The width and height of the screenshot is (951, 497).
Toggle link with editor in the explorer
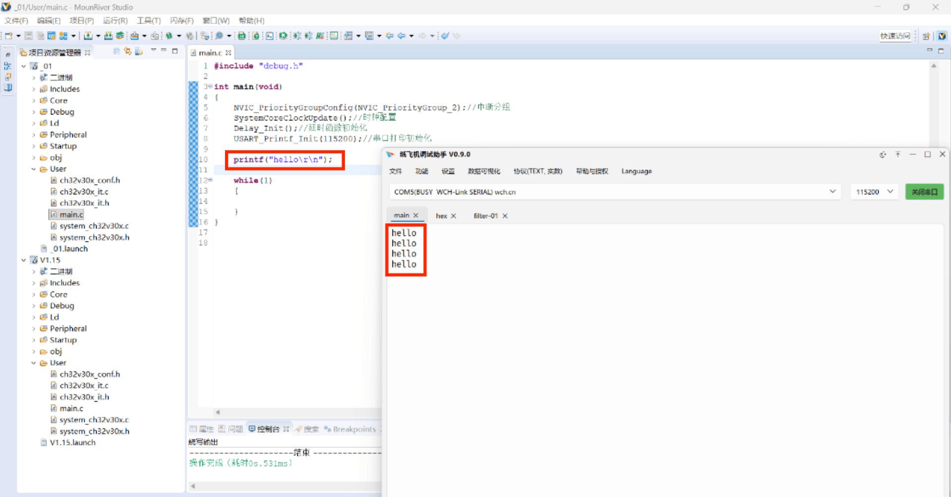[128, 52]
